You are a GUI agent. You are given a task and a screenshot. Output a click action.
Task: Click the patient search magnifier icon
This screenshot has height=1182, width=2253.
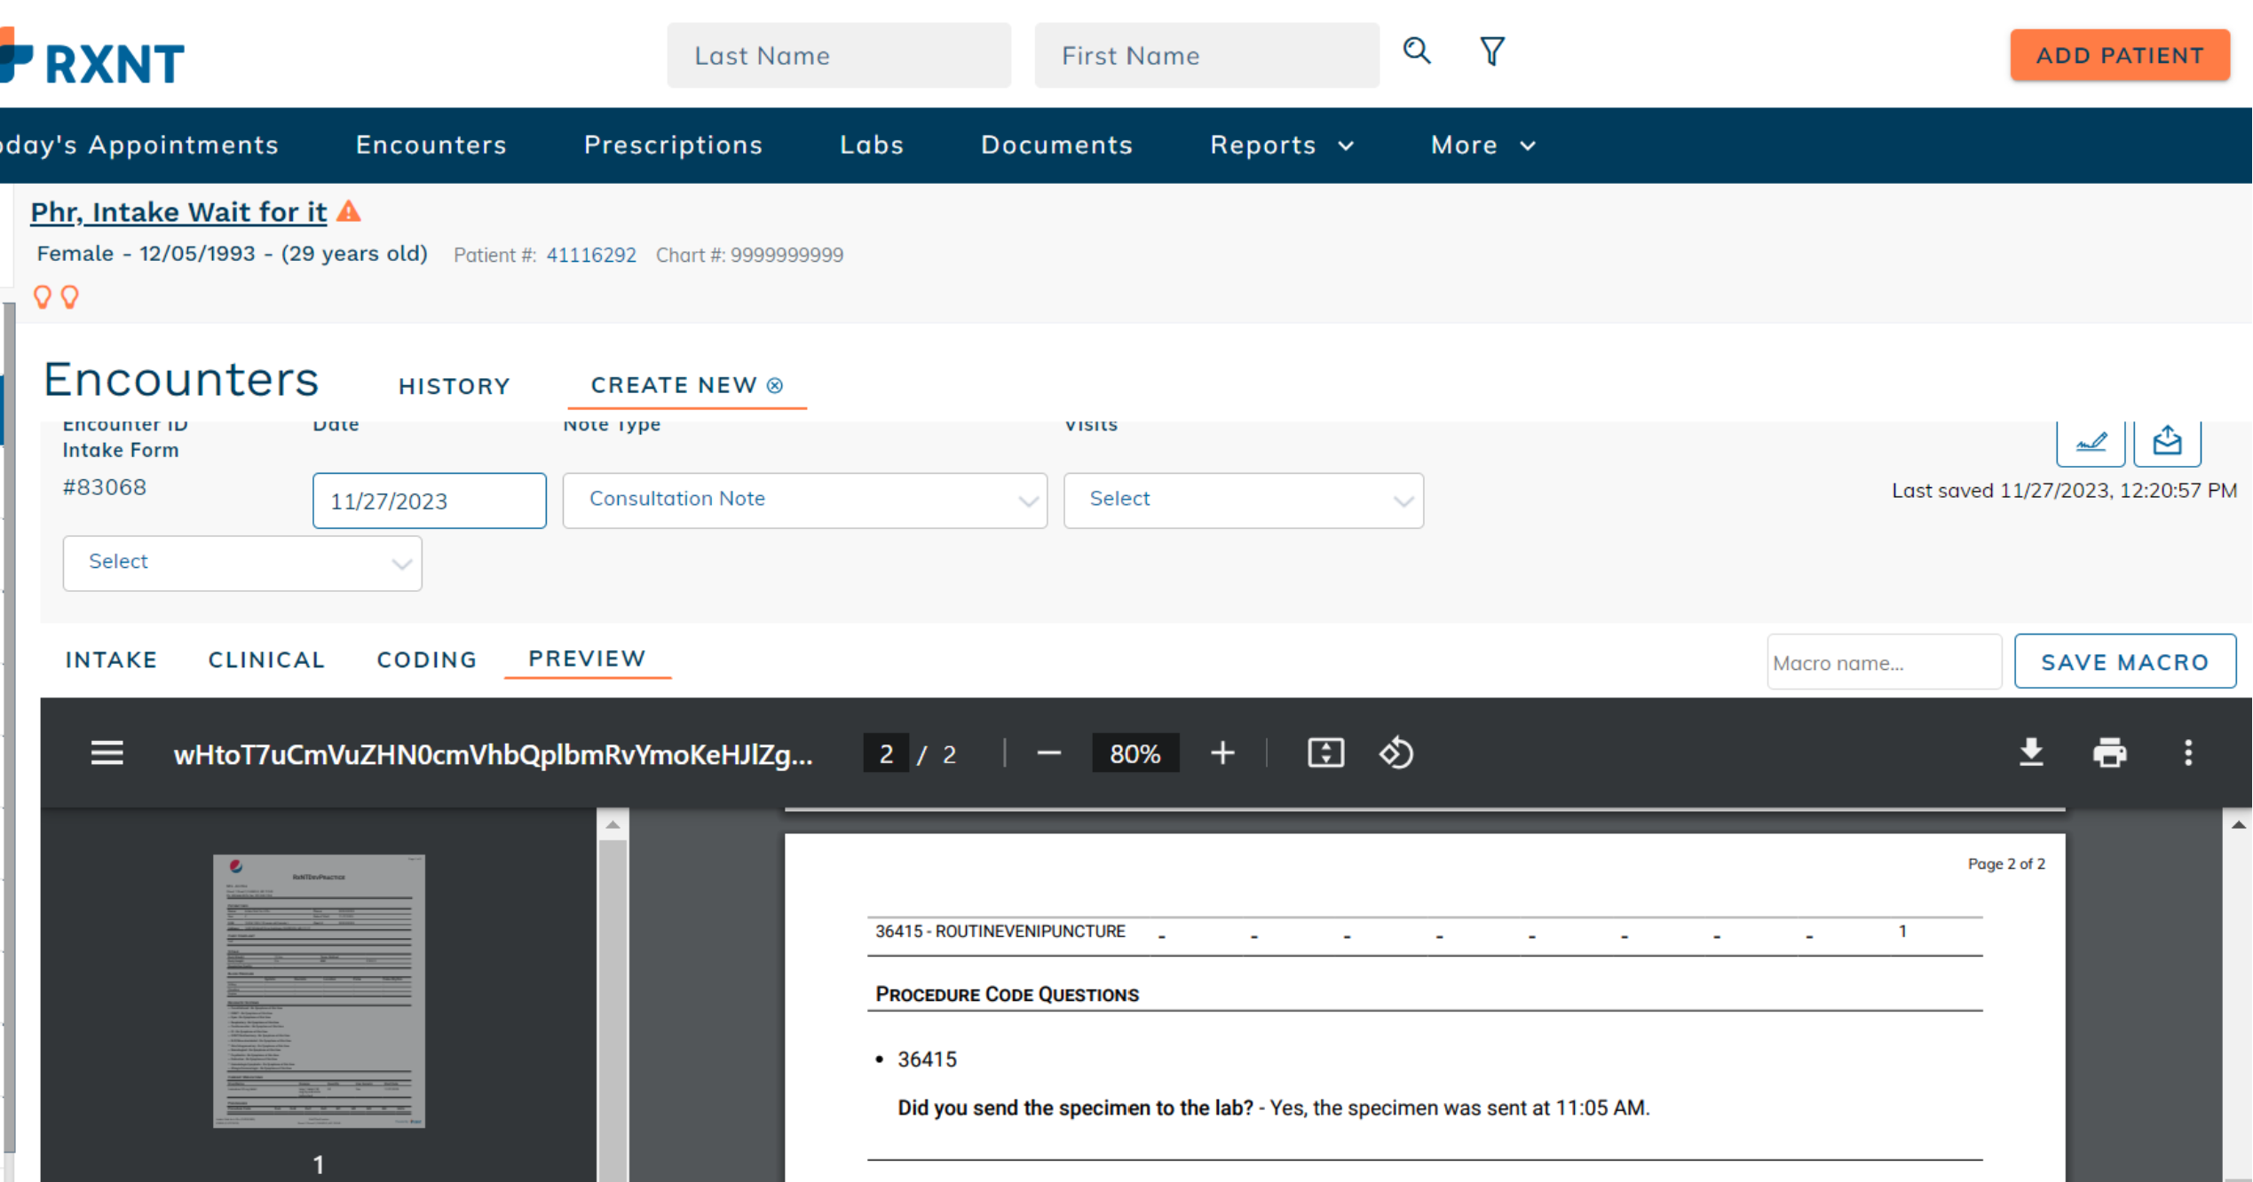click(1416, 51)
